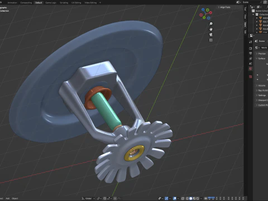
Task: Click the zoom magnifier viewport icon
Action: point(211,23)
